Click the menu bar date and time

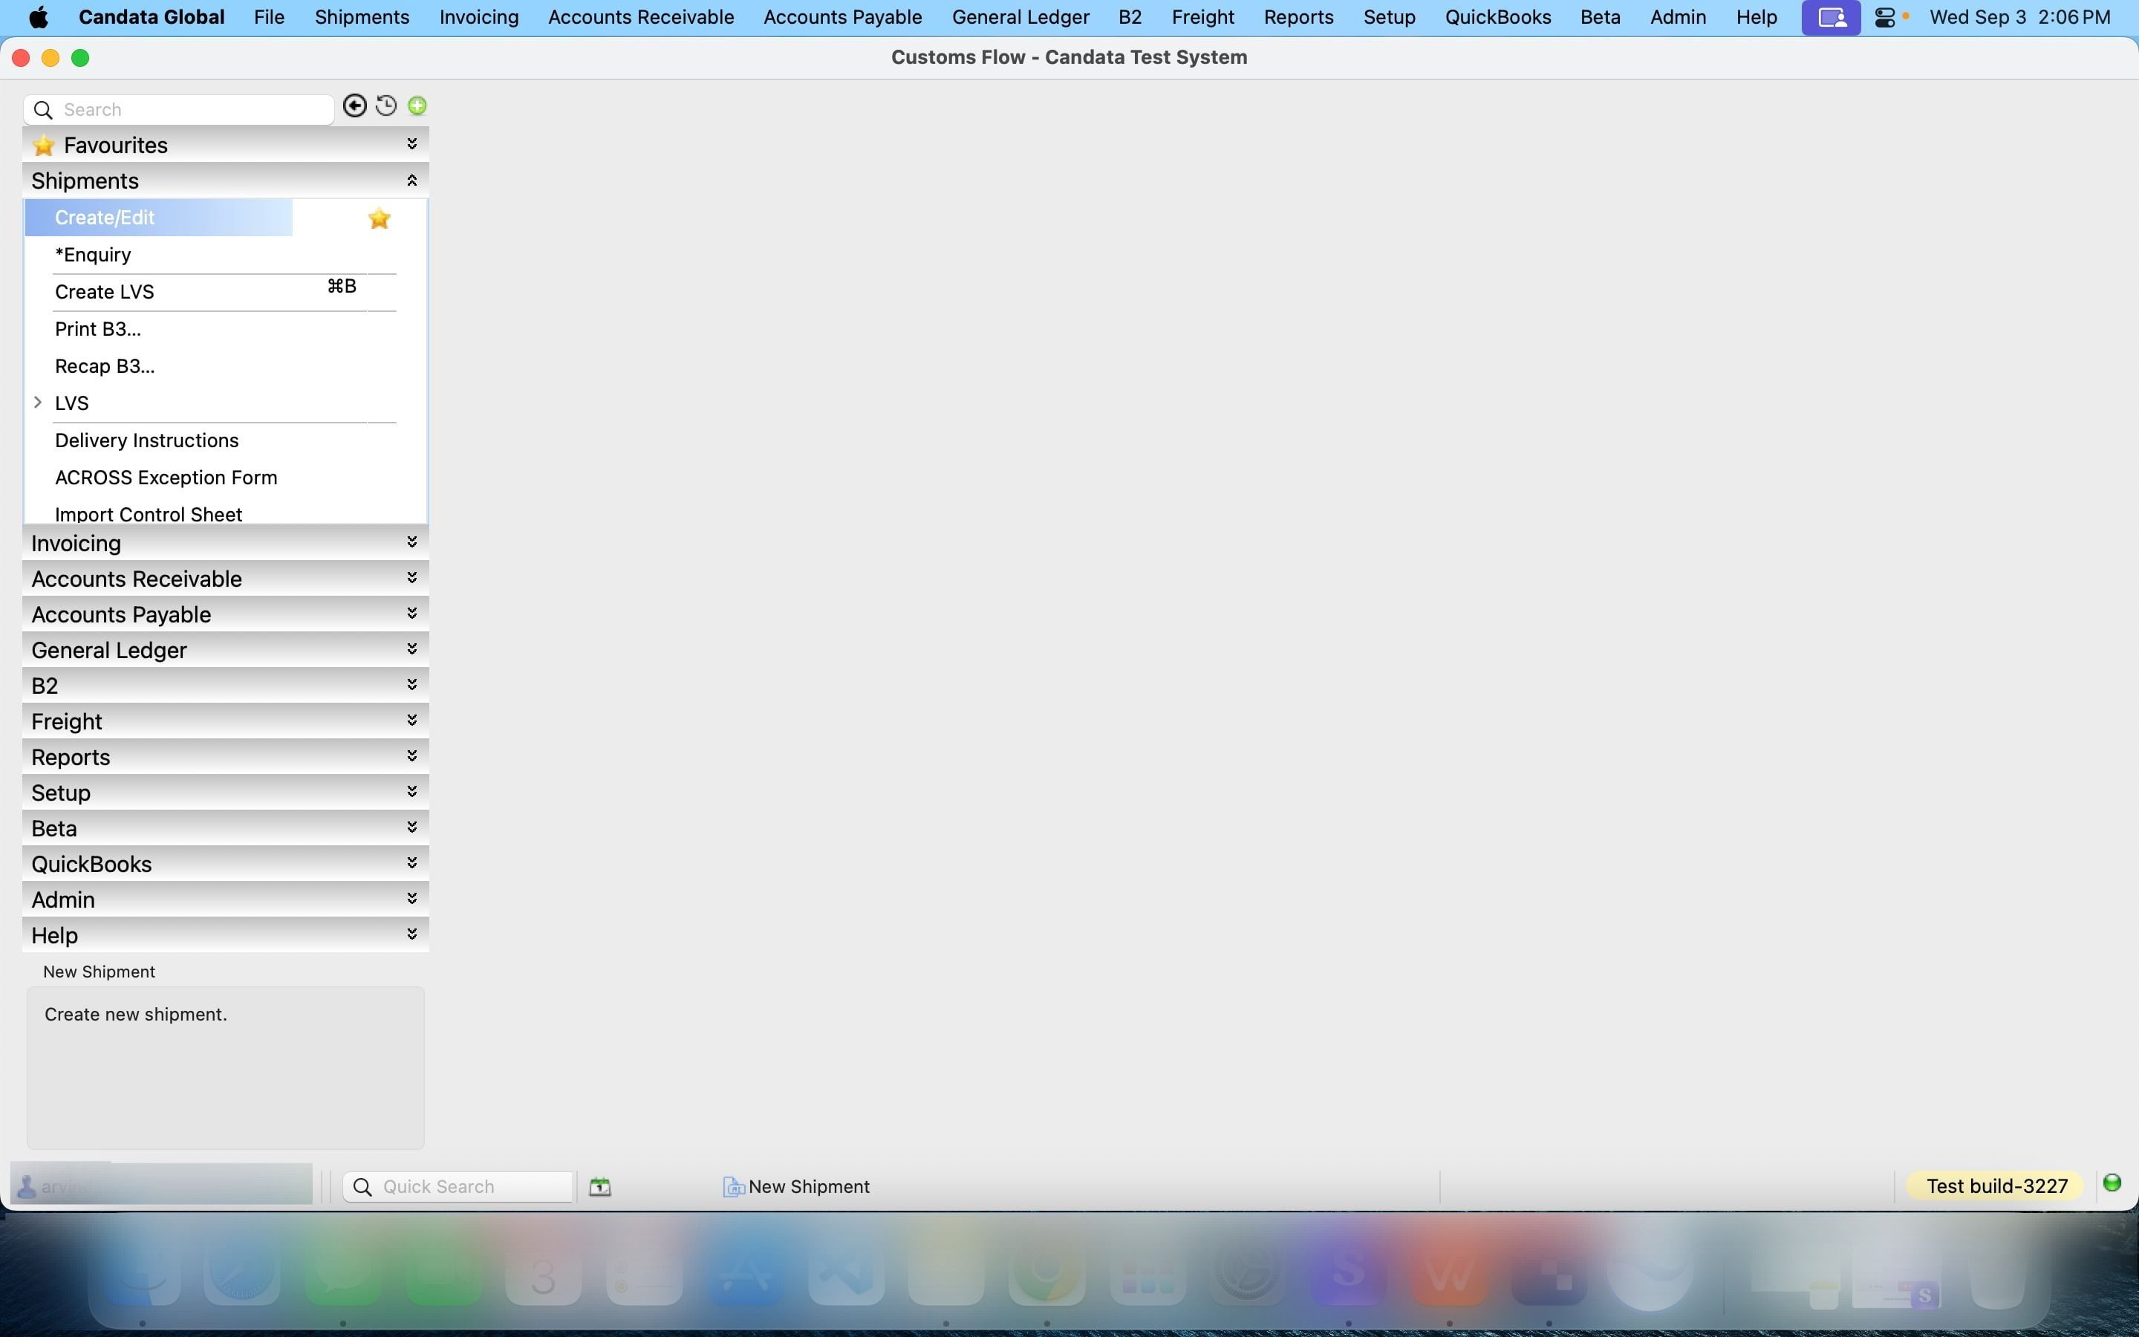(x=2019, y=18)
